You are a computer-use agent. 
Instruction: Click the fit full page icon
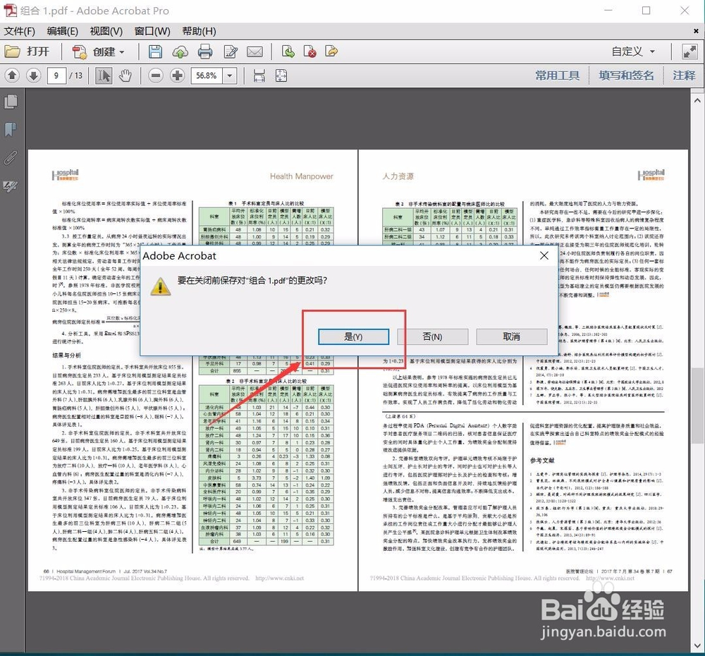pos(281,75)
